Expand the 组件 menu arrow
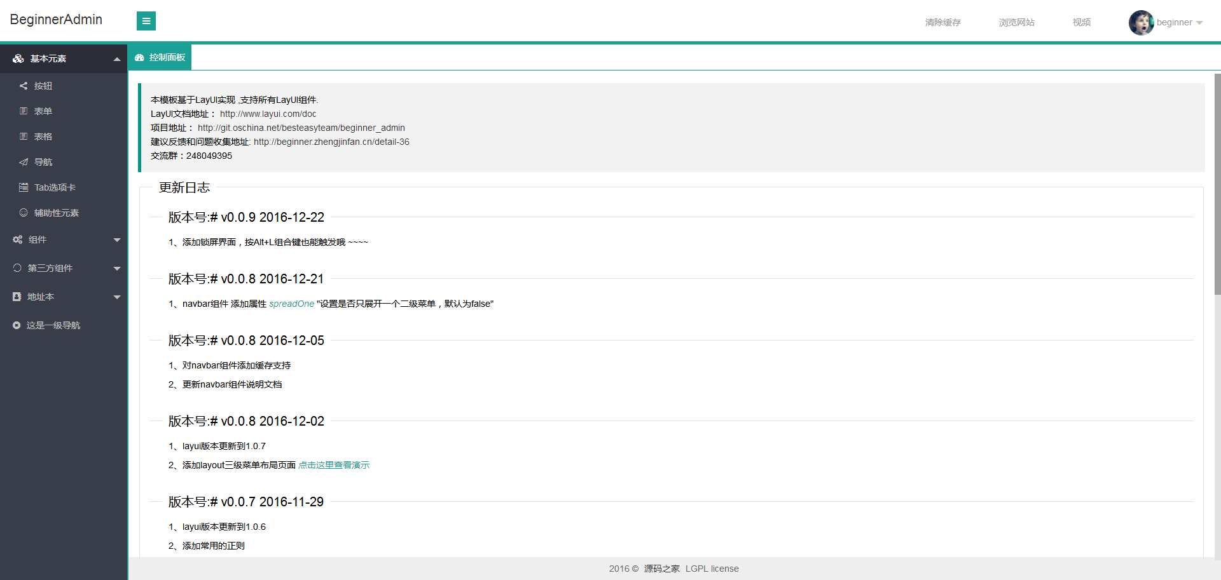 [117, 240]
